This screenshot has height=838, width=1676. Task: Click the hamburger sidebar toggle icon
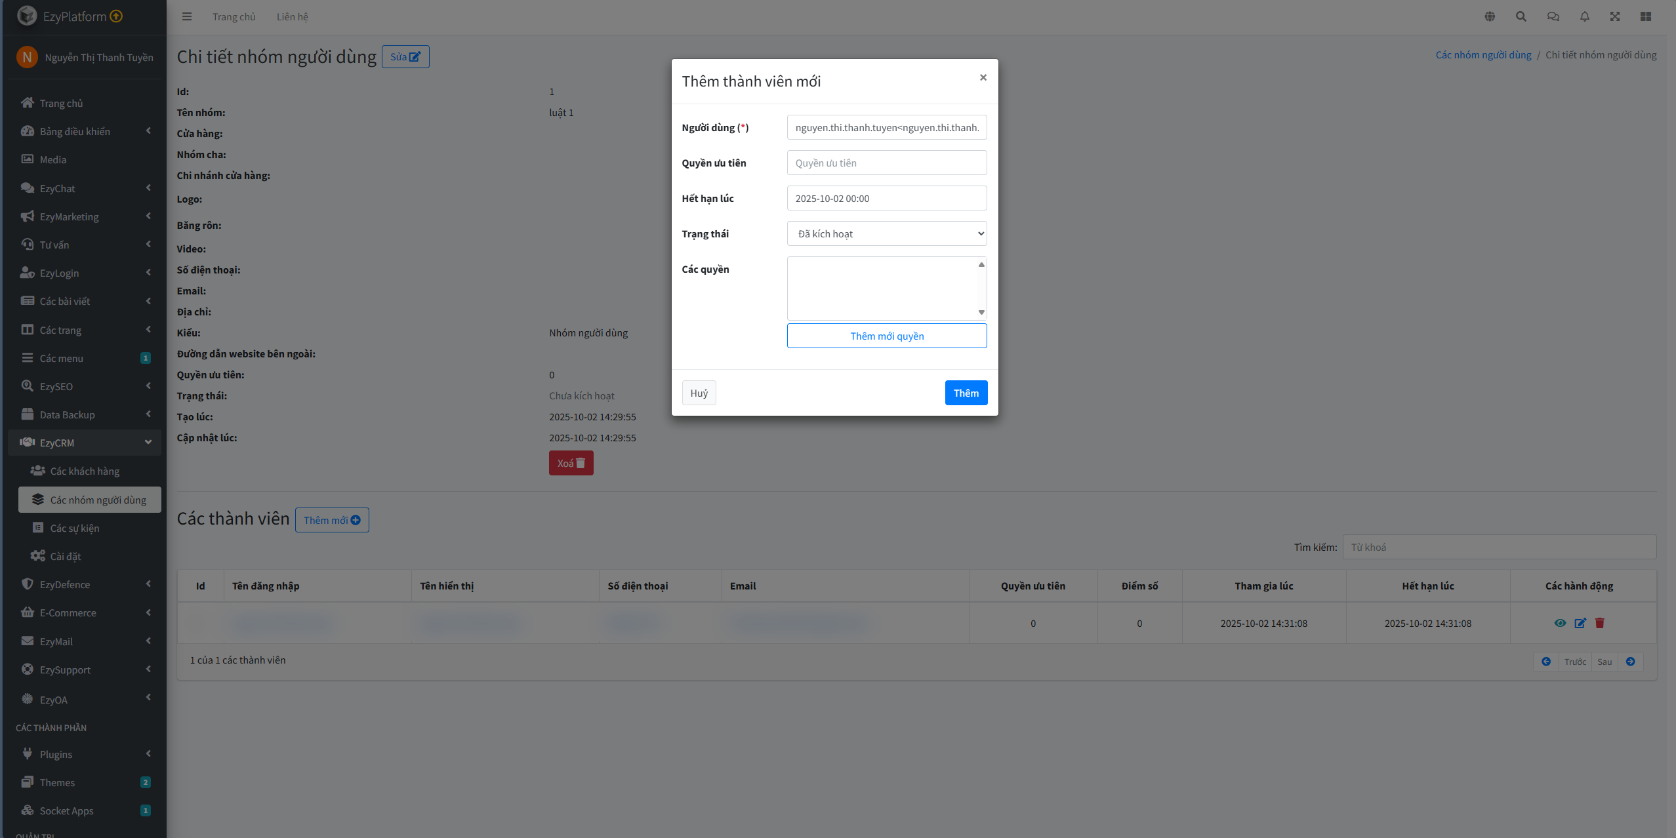[187, 16]
